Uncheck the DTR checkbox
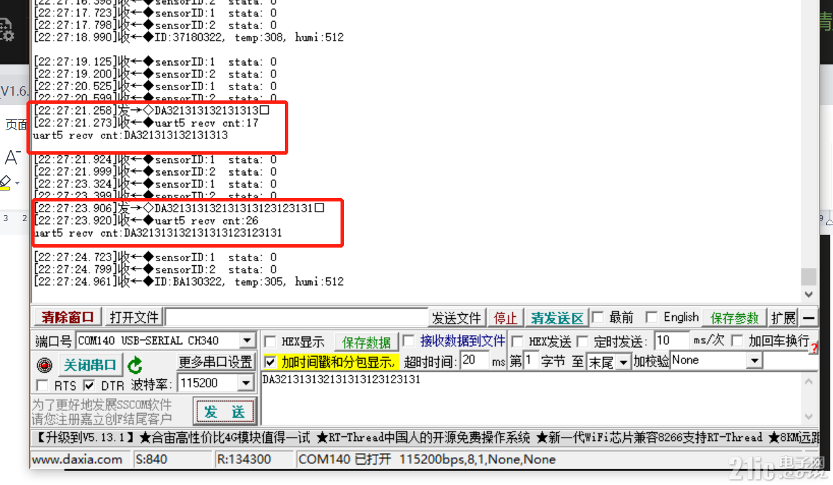Screen dimensions: 833x485 [x=89, y=385]
